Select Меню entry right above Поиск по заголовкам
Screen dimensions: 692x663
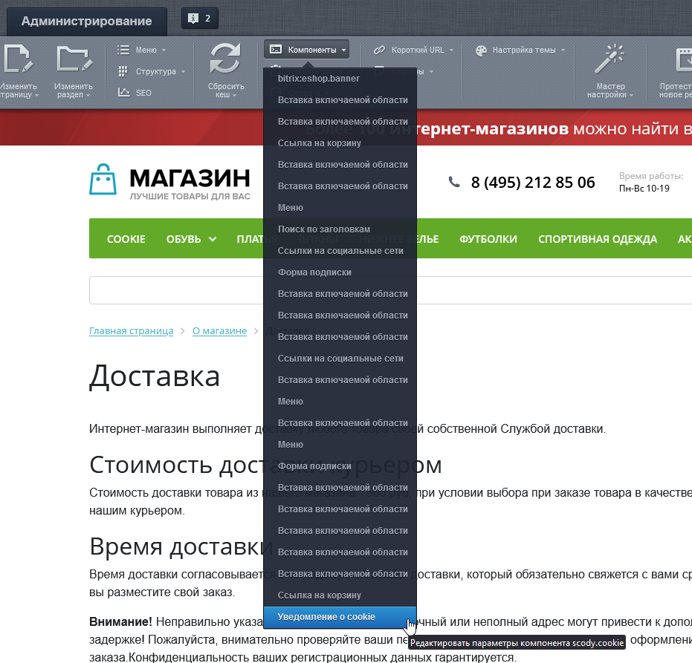(x=340, y=208)
